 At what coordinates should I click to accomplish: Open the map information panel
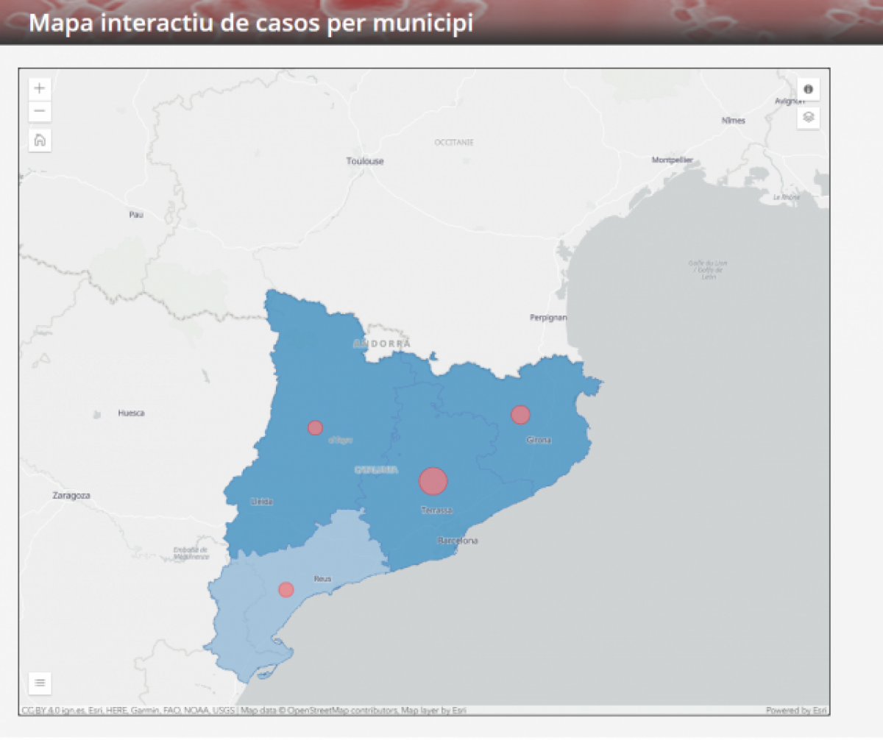point(808,89)
